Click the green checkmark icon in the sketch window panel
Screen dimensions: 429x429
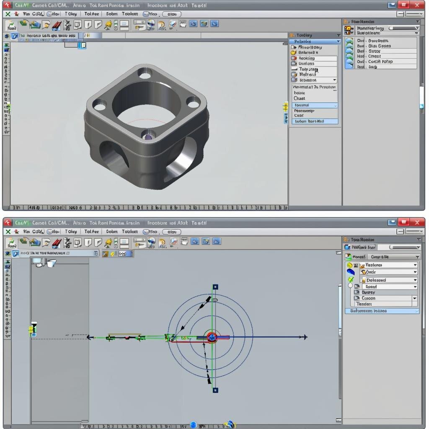[x=351, y=279]
